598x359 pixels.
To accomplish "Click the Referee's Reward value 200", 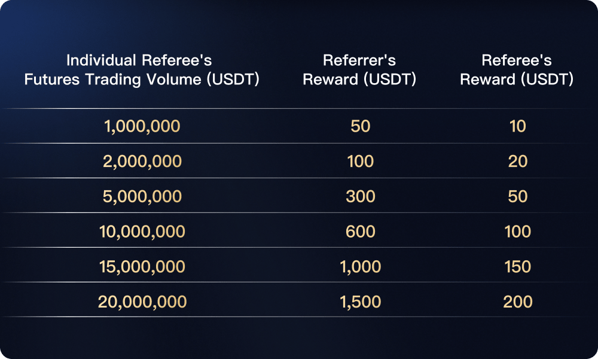I will click(x=517, y=302).
